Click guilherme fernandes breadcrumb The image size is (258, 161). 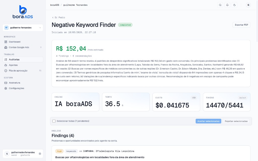click(x=75, y=5)
